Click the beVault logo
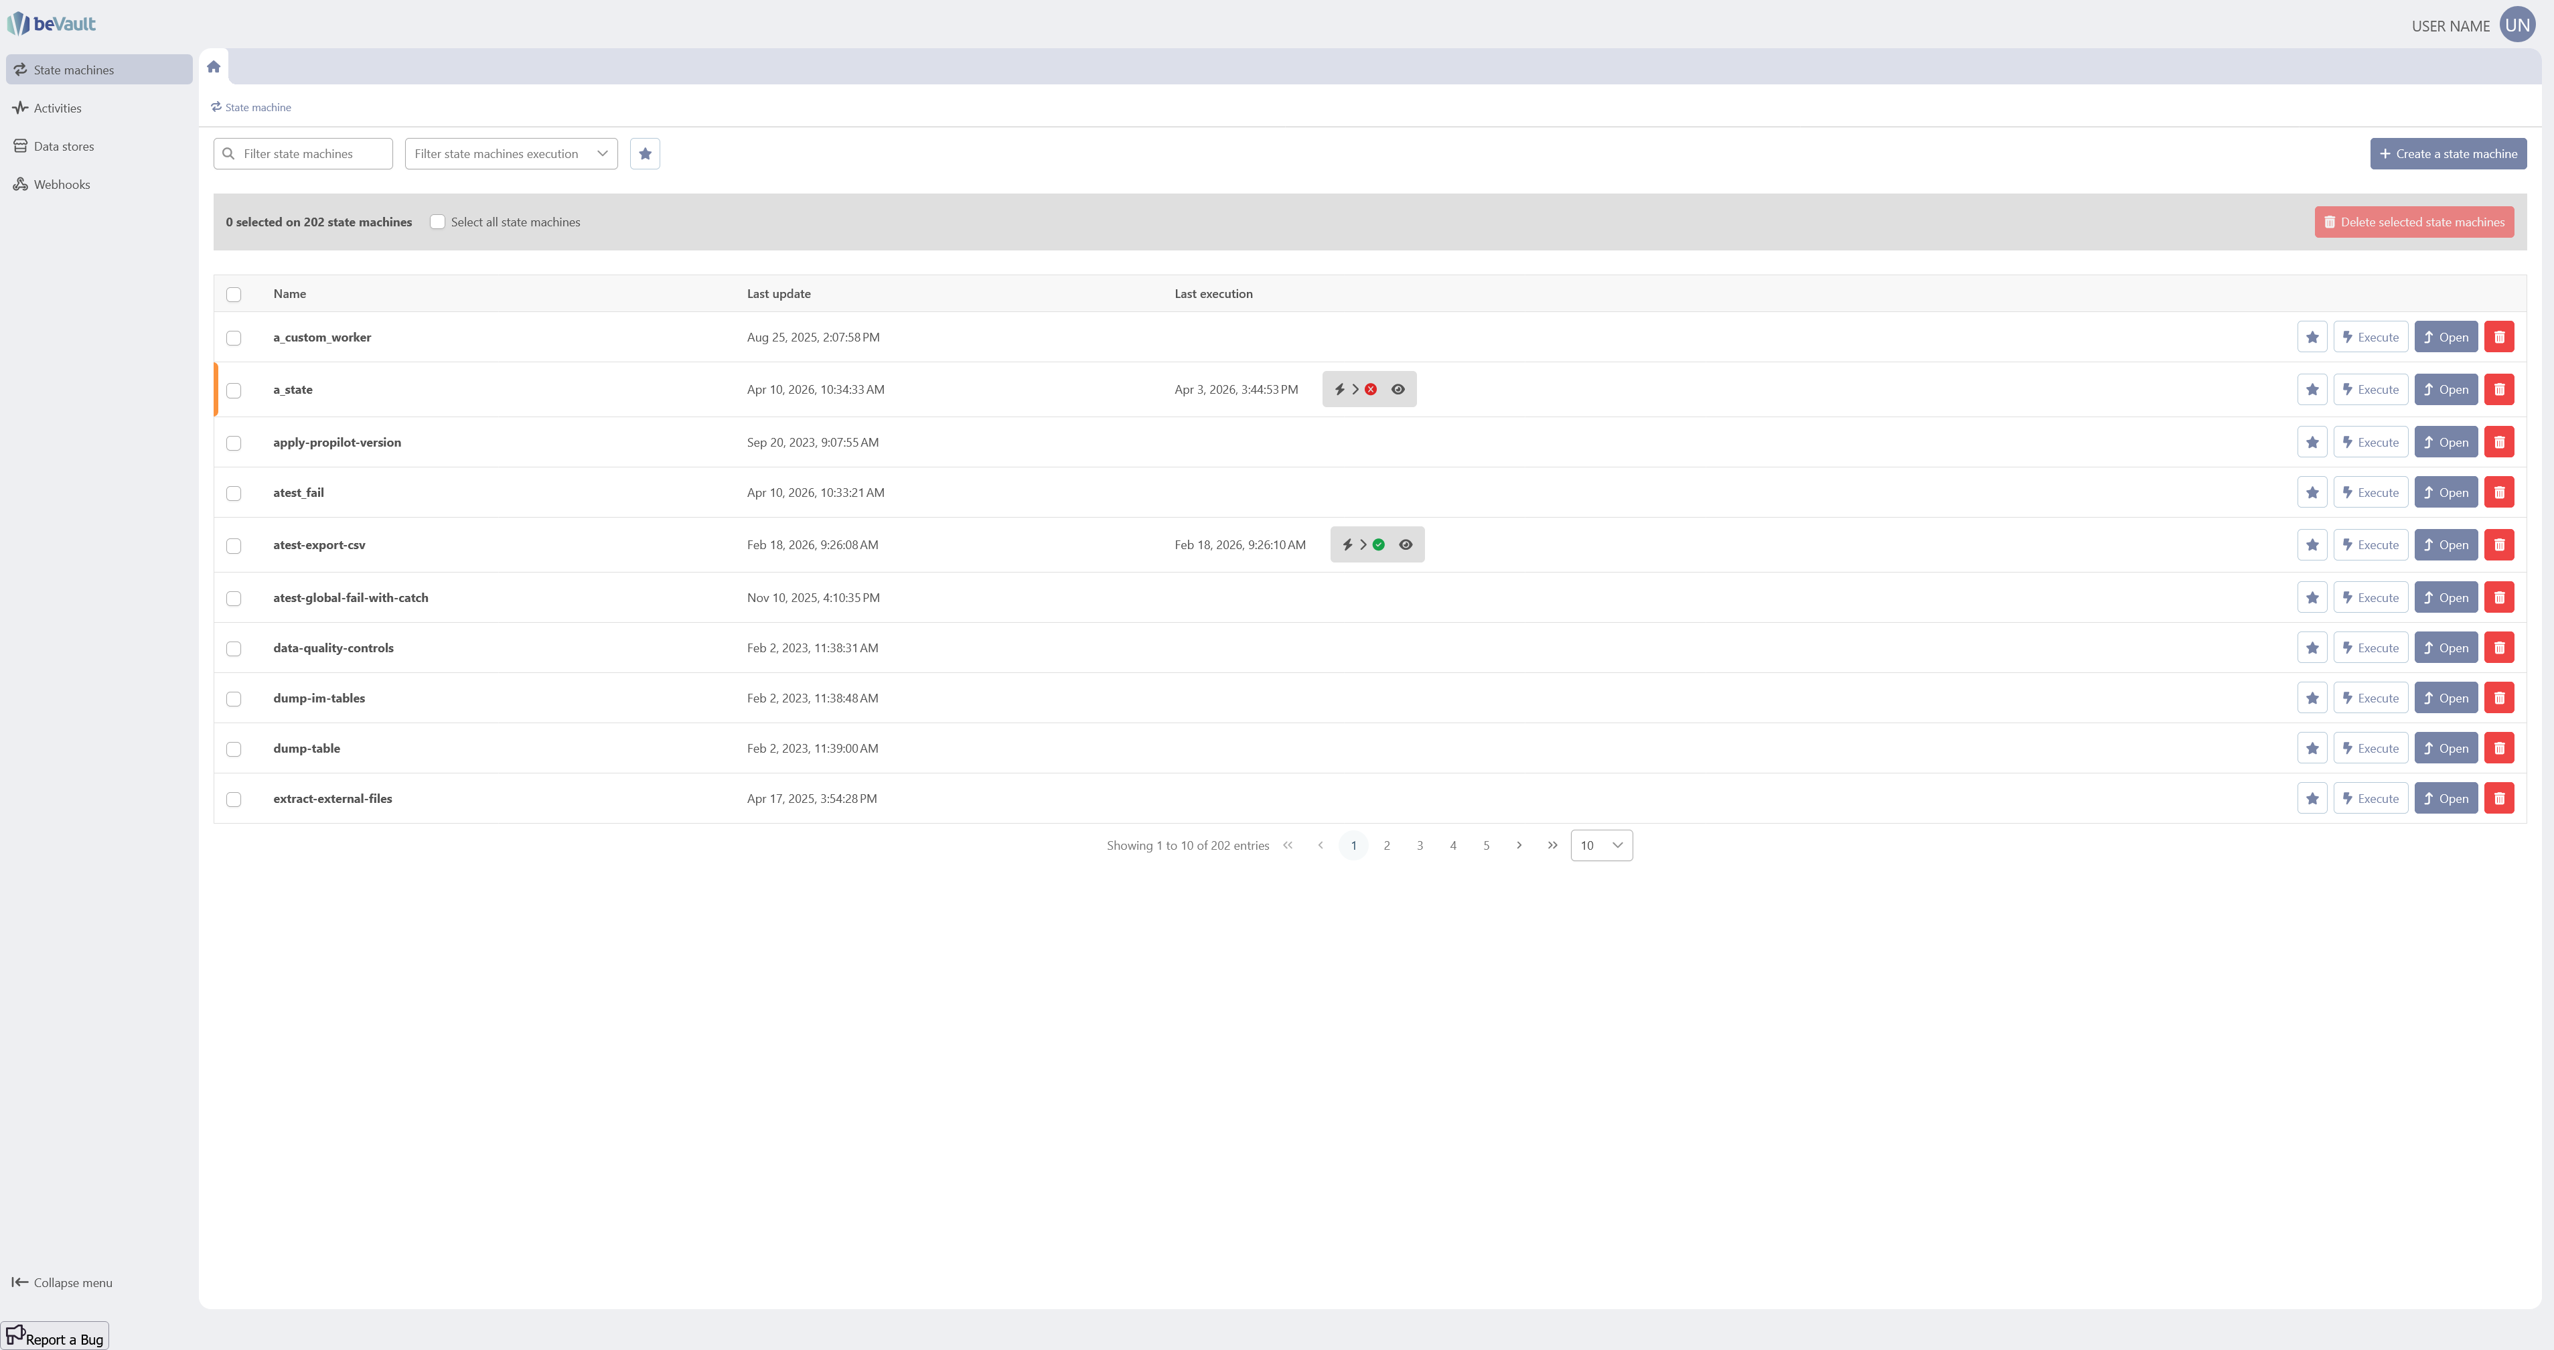2554x1350 pixels. point(52,23)
